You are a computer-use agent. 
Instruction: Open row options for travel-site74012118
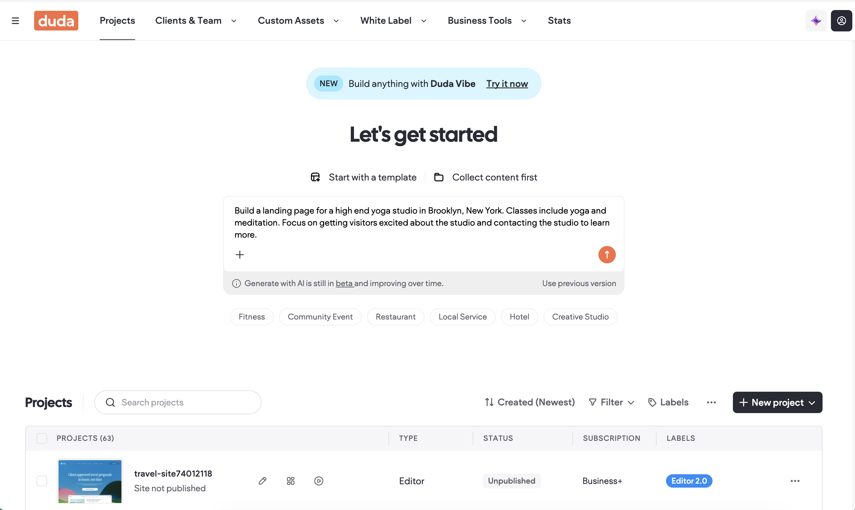(795, 481)
